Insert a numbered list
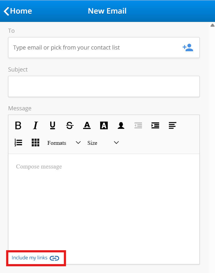 tap(18, 142)
